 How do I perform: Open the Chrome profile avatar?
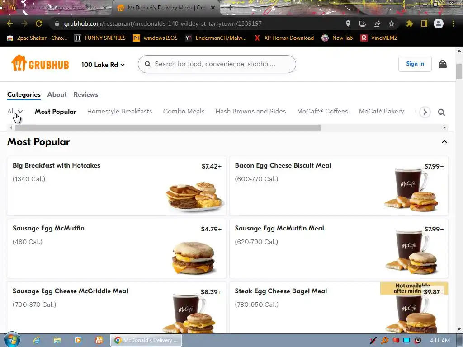tap(439, 23)
